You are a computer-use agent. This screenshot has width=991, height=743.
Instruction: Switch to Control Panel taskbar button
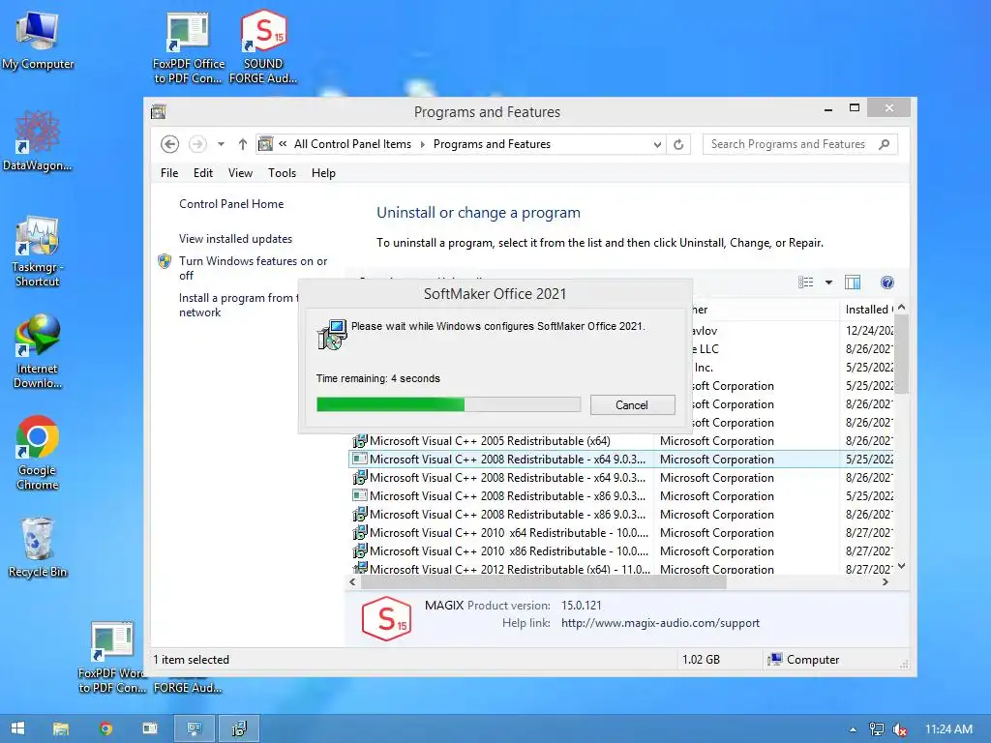click(x=195, y=728)
